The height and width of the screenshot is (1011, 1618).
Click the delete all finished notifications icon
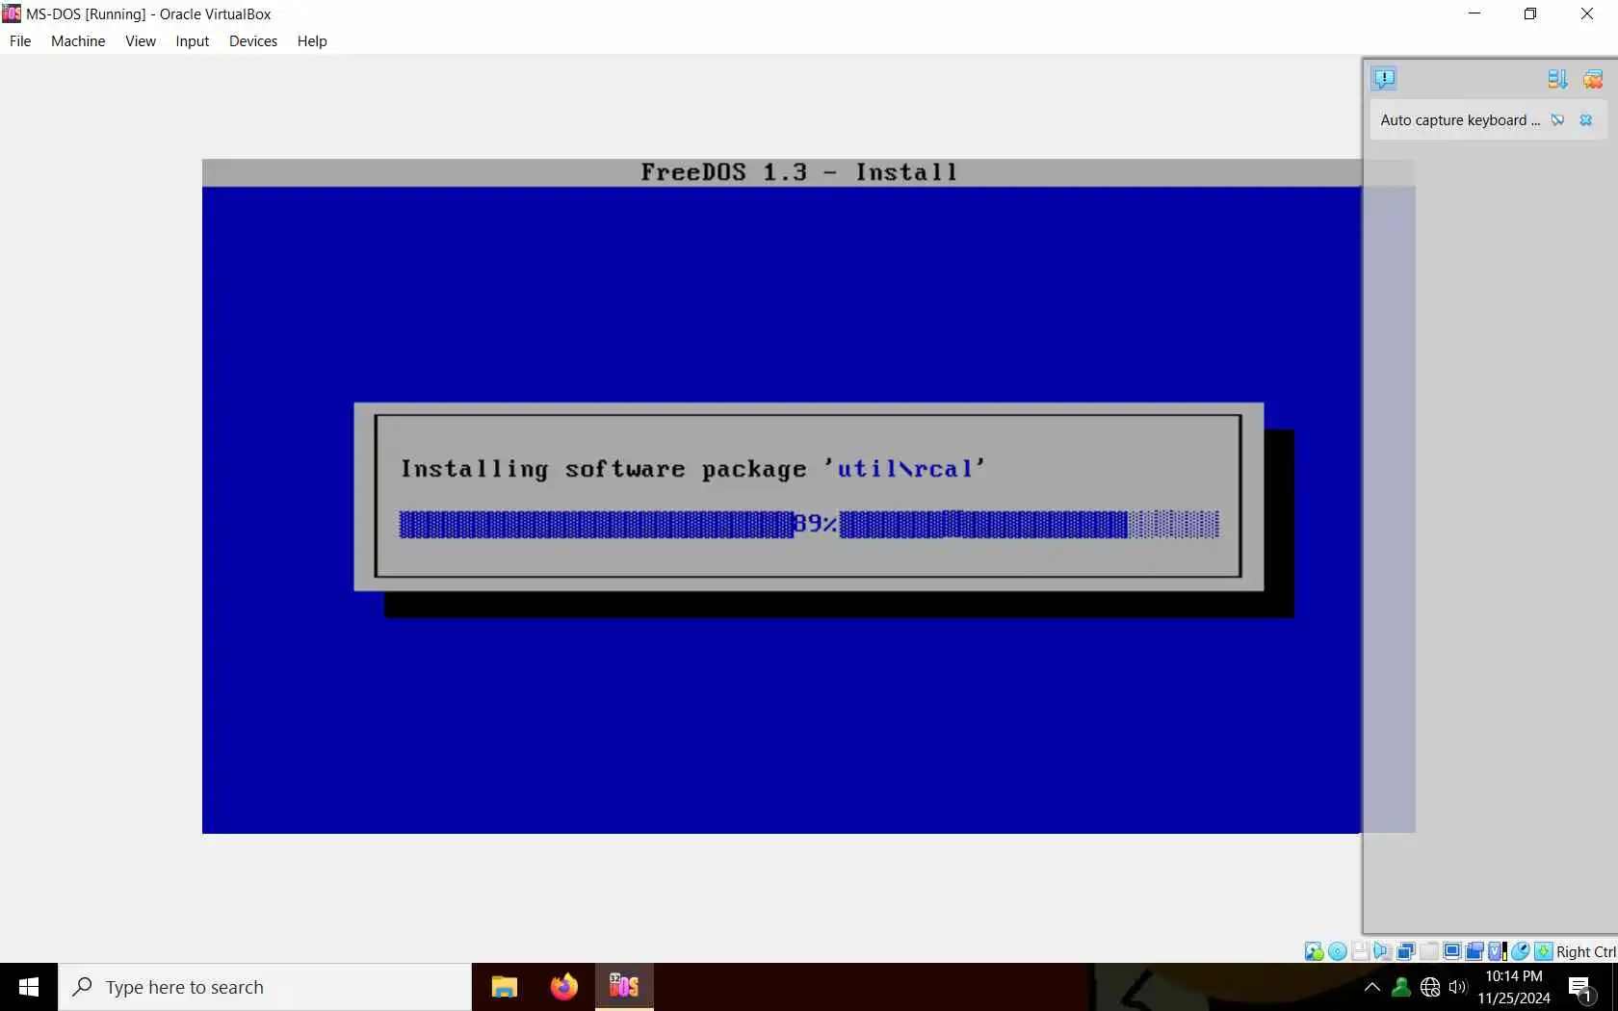tap(1593, 79)
